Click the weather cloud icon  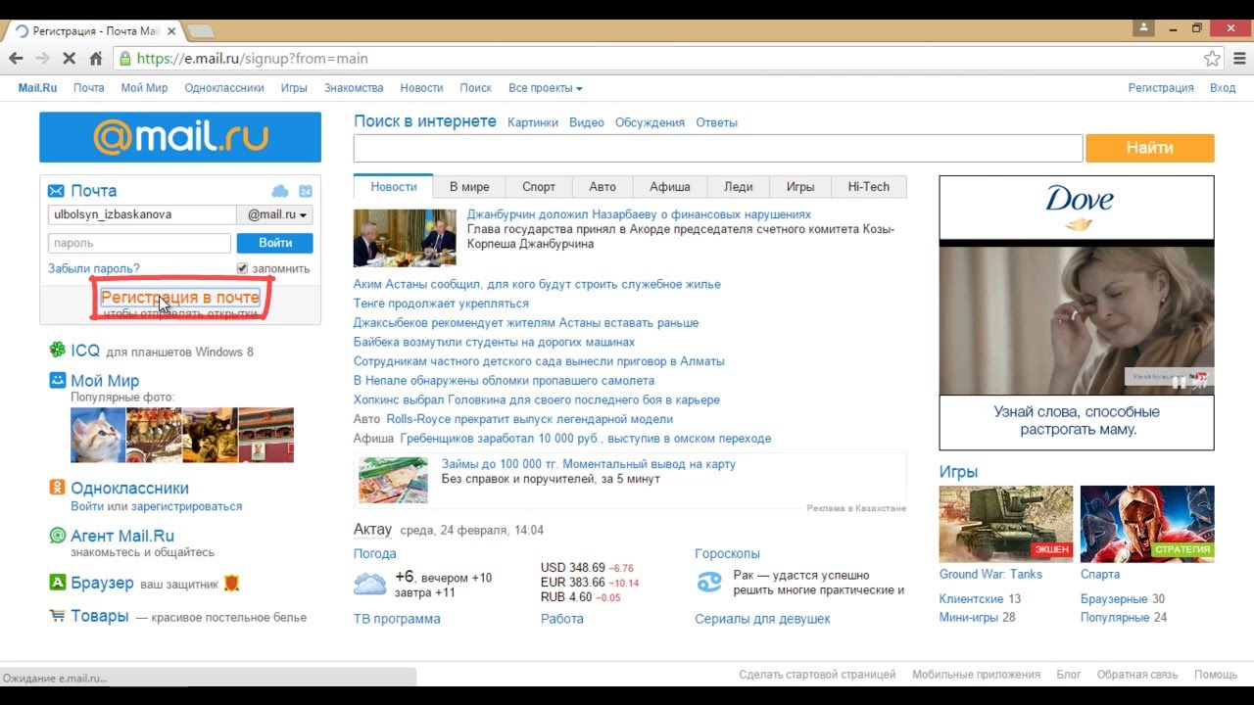369,585
